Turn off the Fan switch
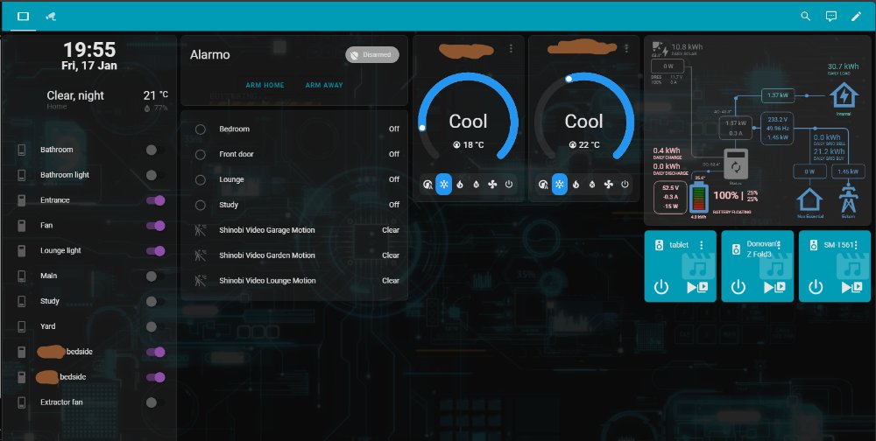This screenshot has width=876, height=441. click(x=155, y=226)
